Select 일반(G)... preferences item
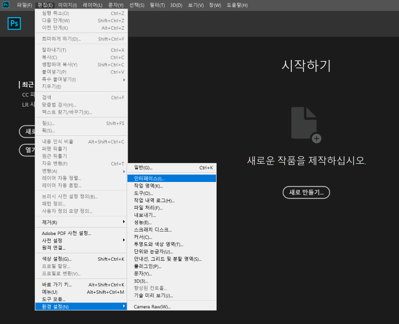The height and width of the screenshot is (324, 399). pos(172,168)
